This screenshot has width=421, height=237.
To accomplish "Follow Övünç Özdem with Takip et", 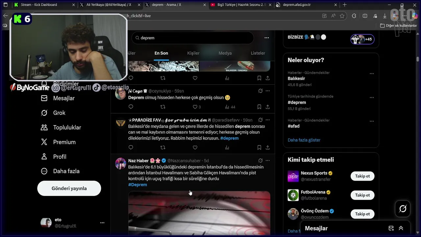I will click(x=362, y=214).
